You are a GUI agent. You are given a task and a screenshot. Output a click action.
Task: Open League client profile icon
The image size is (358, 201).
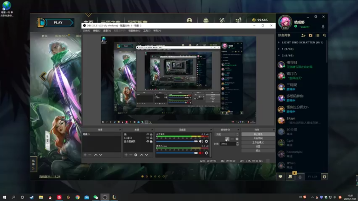pos(189,20)
